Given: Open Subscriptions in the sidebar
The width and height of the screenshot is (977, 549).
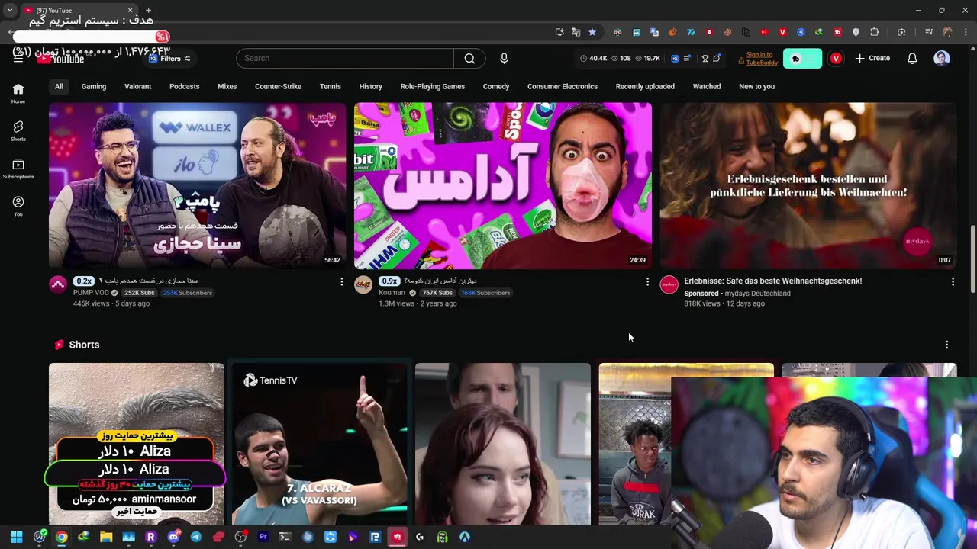Looking at the screenshot, I should point(18,169).
